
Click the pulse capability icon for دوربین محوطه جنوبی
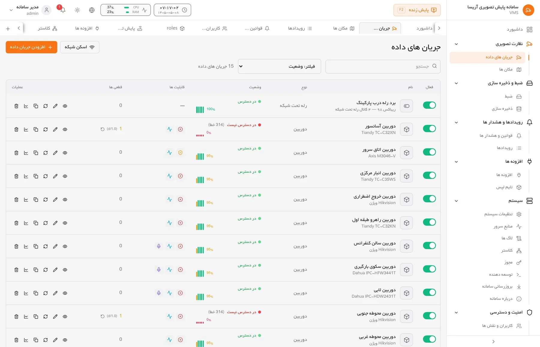coord(170,316)
